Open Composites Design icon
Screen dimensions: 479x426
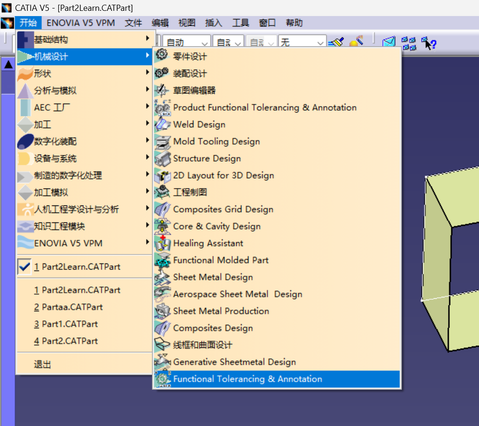coord(162,328)
